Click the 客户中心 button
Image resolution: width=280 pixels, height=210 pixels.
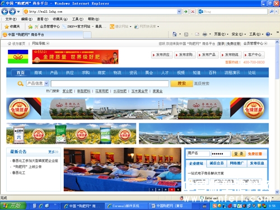click(x=254, y=55)
